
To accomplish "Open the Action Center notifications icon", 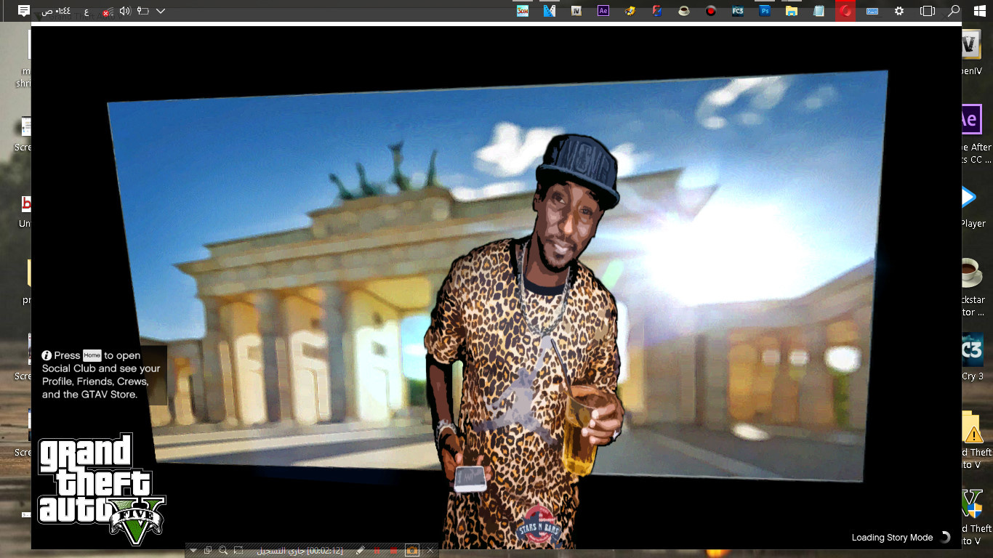I will 24,11.
